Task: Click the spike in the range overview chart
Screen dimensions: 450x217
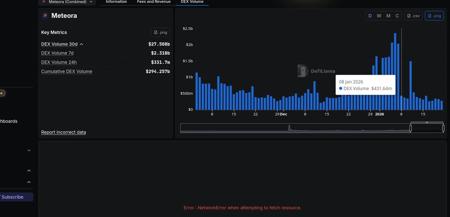Action: coord(289,128)
